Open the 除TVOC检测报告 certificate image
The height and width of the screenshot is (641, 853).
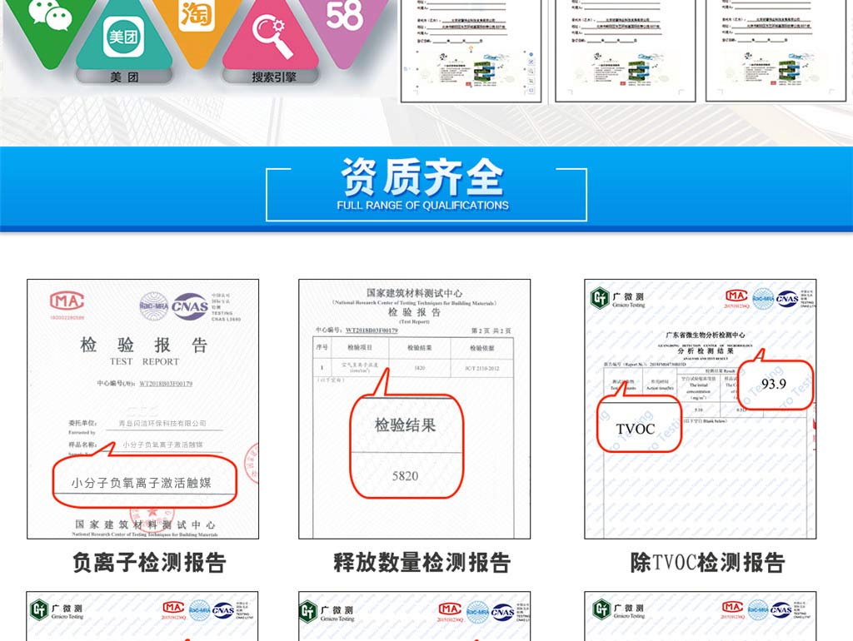pyautogui.click(x=700, y=409)
